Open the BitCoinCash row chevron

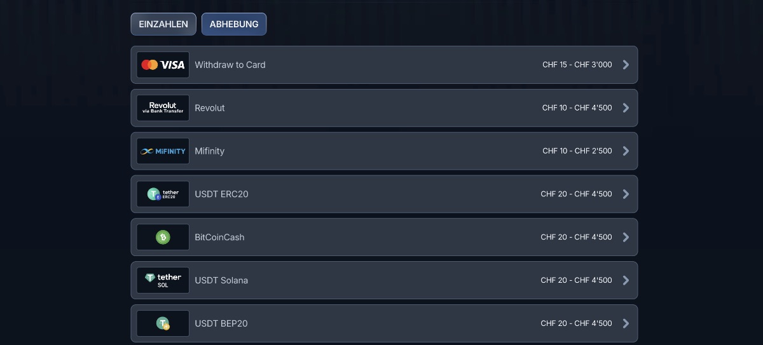pyautogui.click(x=626, y=237)
